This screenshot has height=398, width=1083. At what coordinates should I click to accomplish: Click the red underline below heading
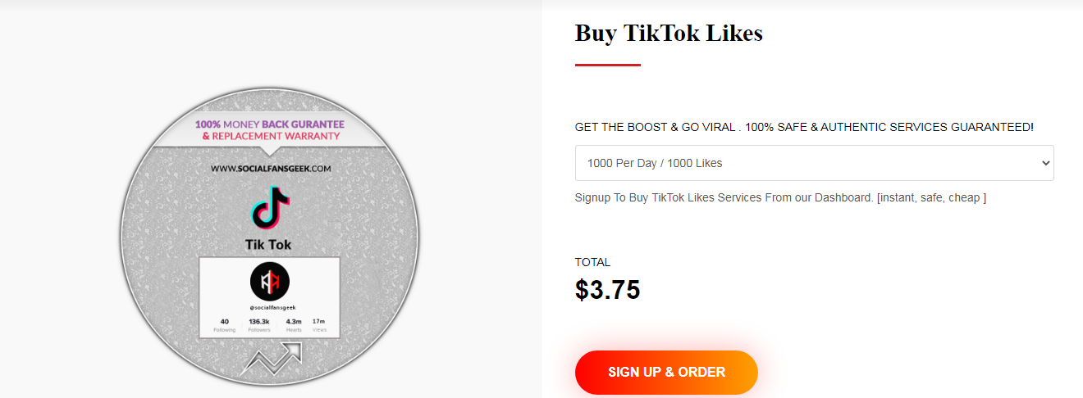click(607, 65)
